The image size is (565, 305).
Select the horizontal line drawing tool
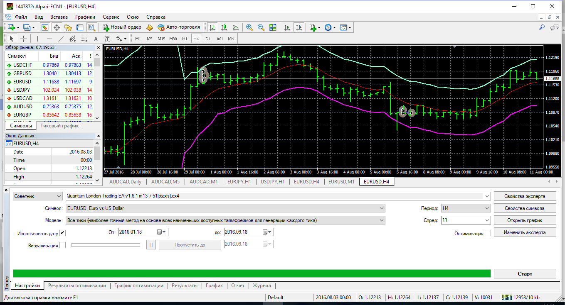tap(49, 39)
